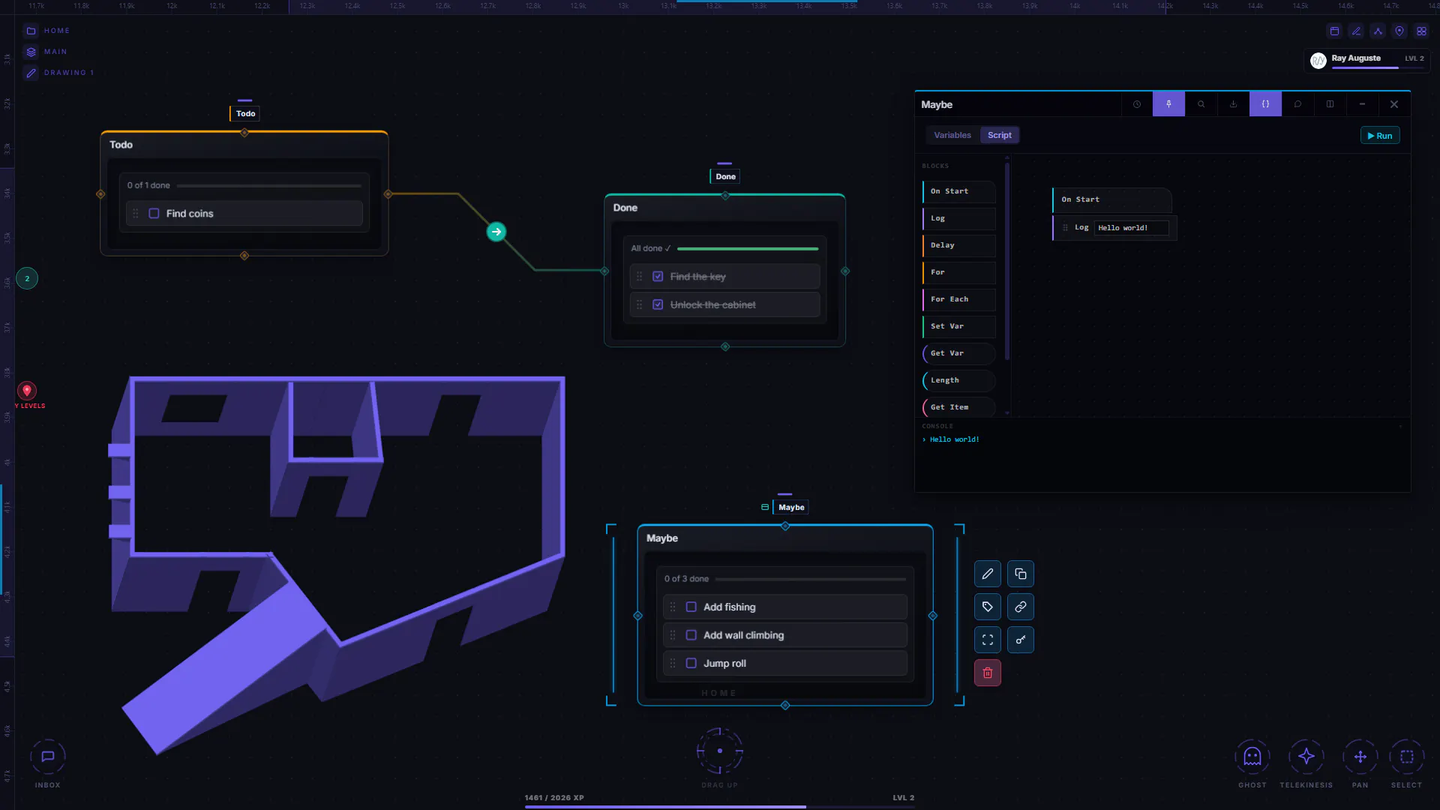Click the Todo label tag above Todo card

click(245, 113)
